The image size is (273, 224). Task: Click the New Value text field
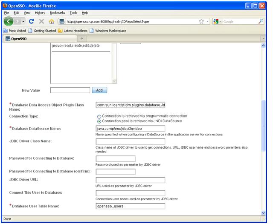click(70, 90)
